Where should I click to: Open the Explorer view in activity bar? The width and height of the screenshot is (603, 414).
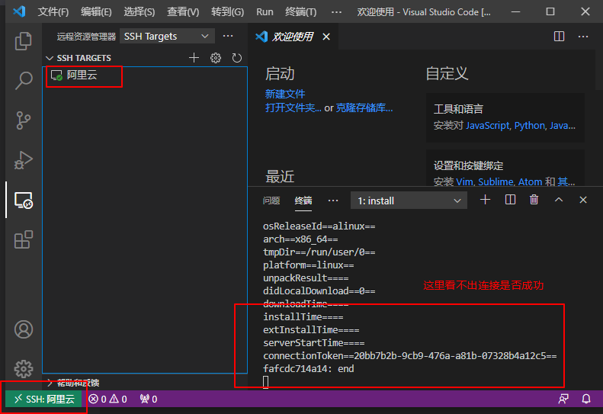[23, 40]
